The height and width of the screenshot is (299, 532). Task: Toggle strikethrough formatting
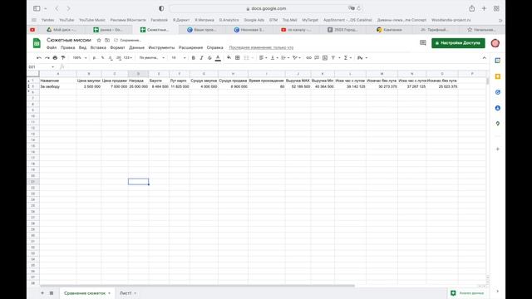click(209, 58)
